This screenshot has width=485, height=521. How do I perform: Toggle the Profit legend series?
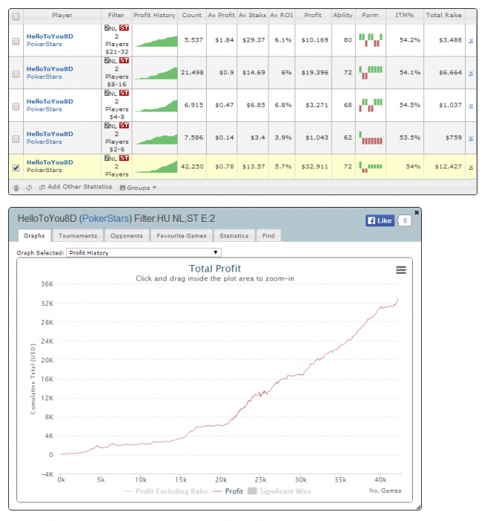(x=228, y=491)
